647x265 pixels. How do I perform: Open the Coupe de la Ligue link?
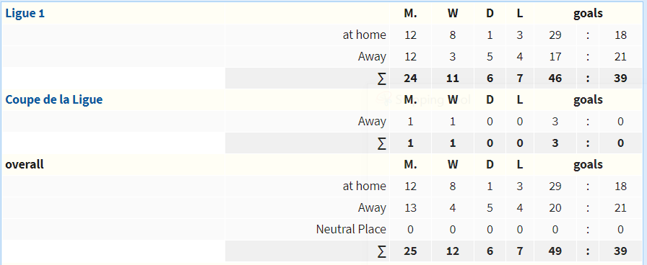[x=54, y=100]
